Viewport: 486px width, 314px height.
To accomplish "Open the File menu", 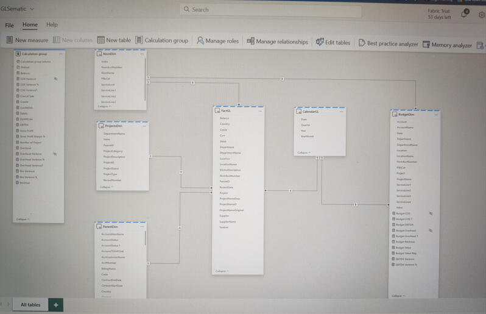I will (9, 25).
